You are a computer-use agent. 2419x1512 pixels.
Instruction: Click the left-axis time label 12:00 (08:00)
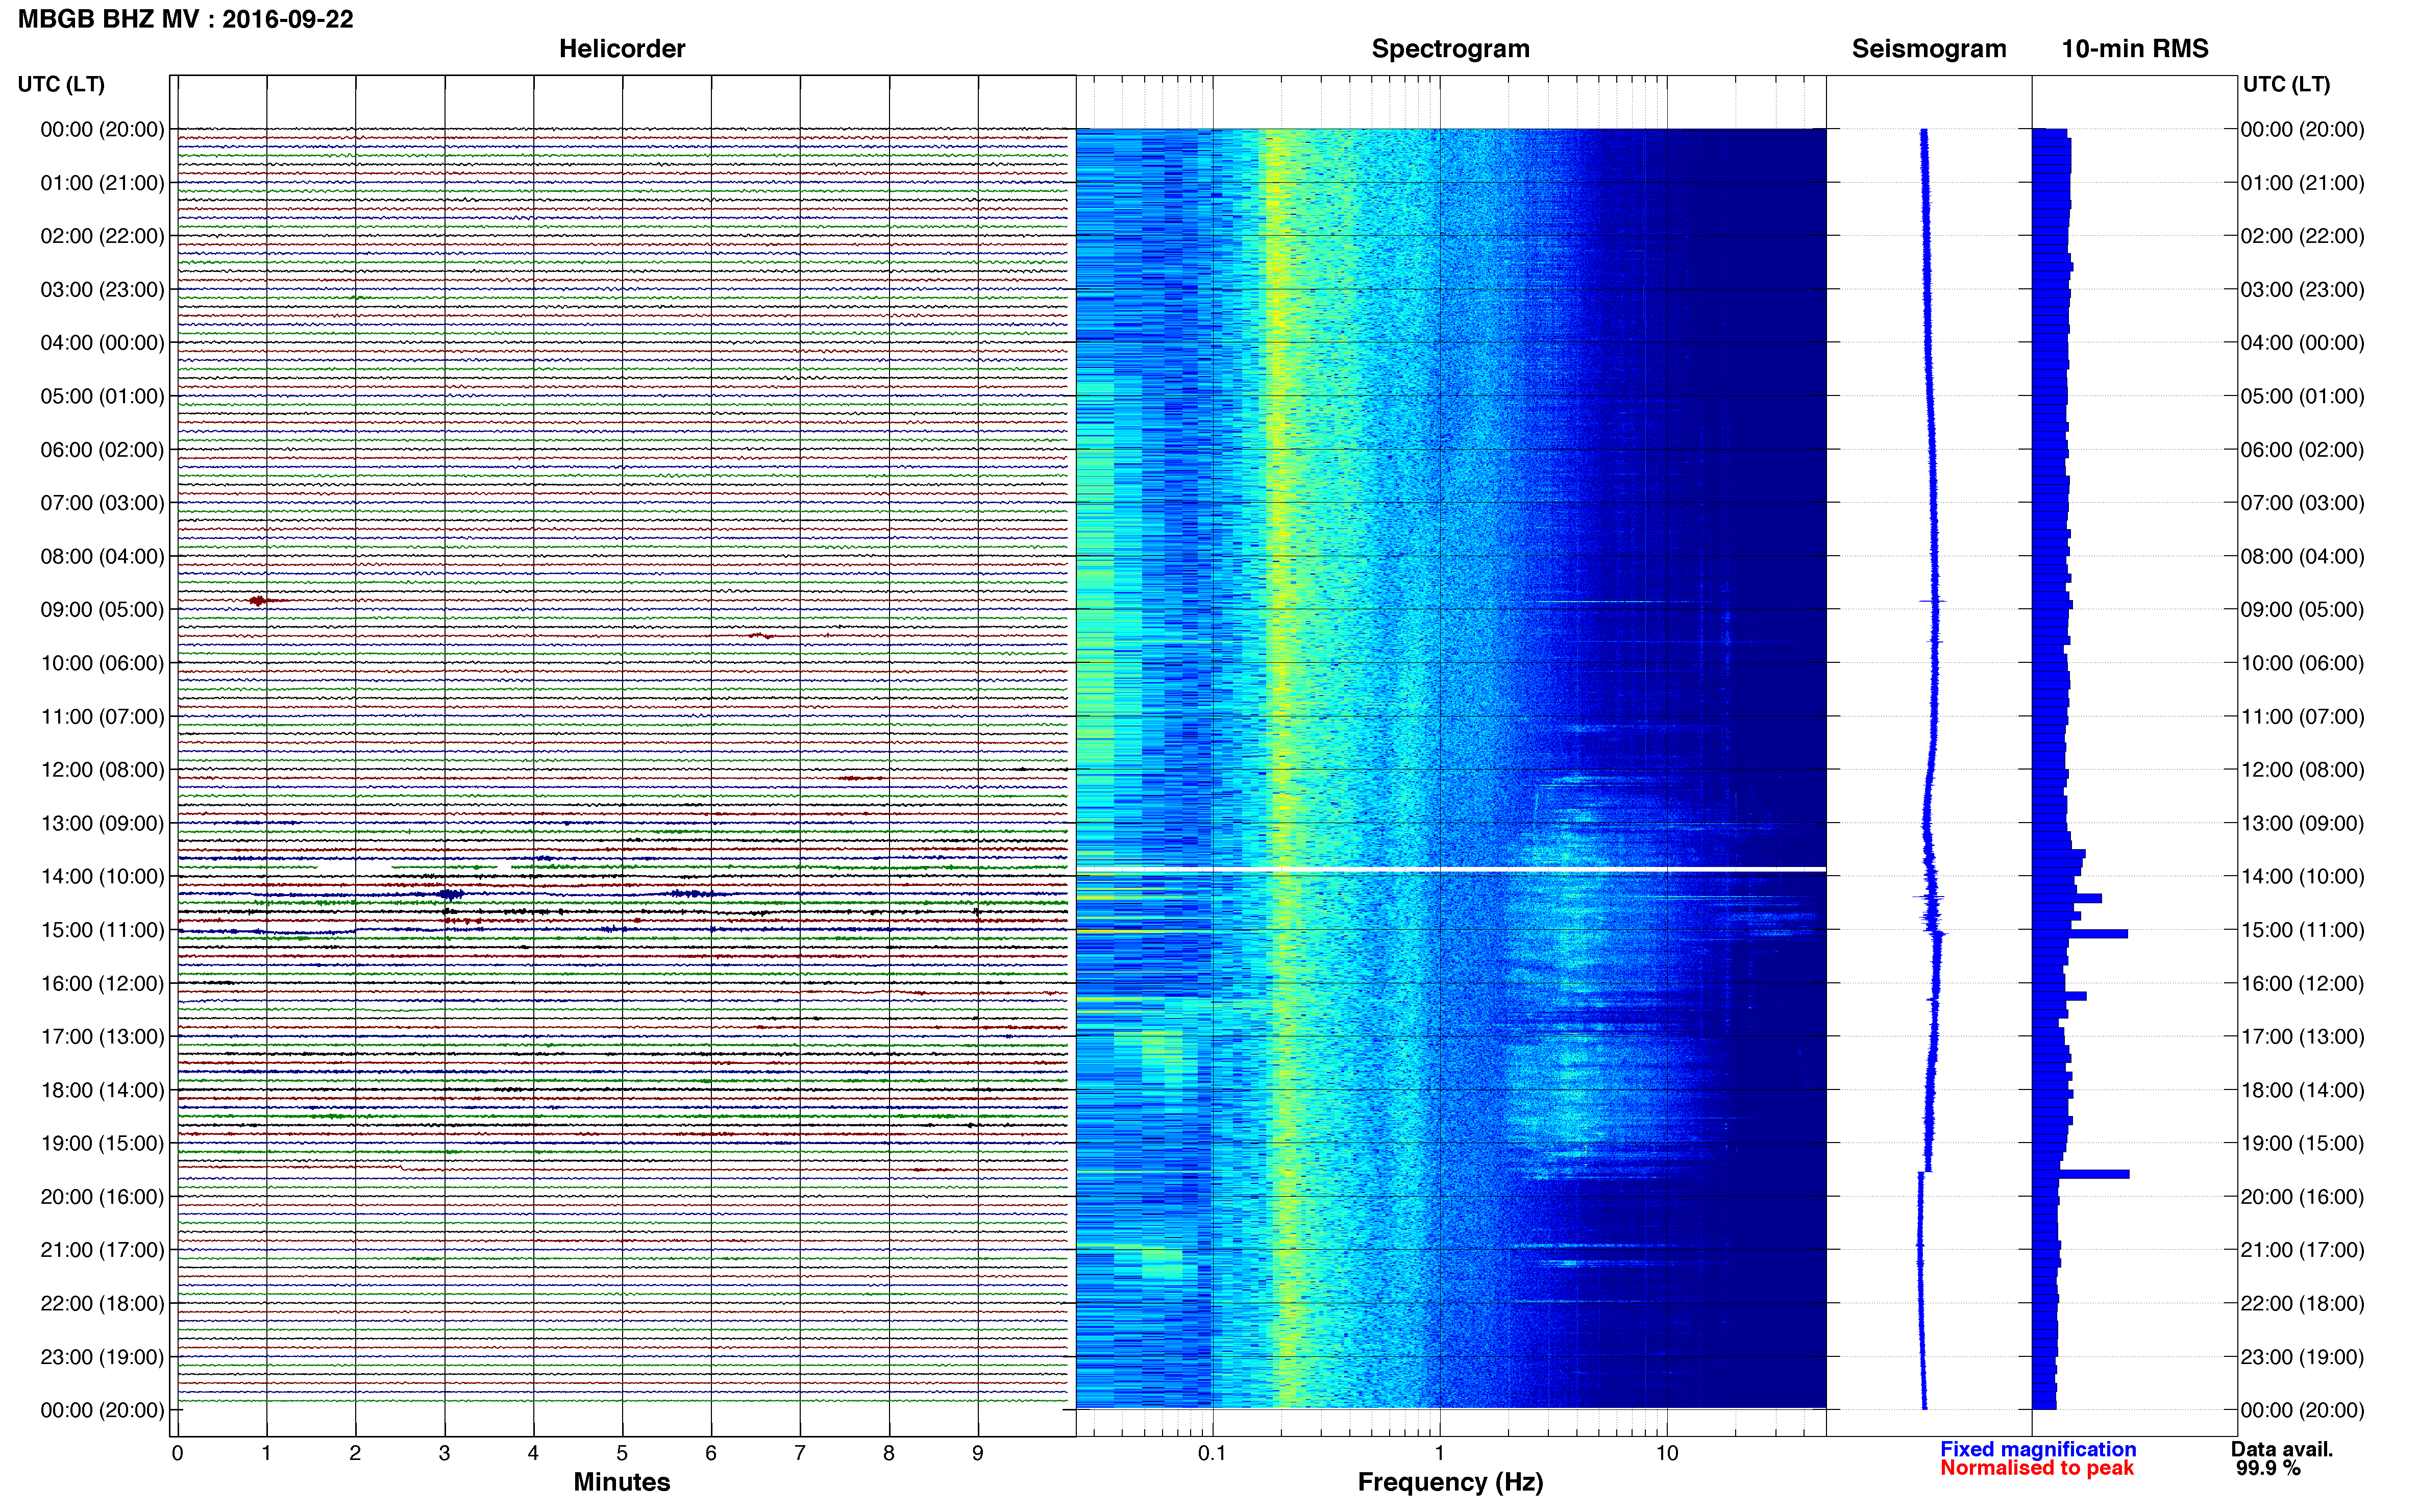(x=102, y=770)
